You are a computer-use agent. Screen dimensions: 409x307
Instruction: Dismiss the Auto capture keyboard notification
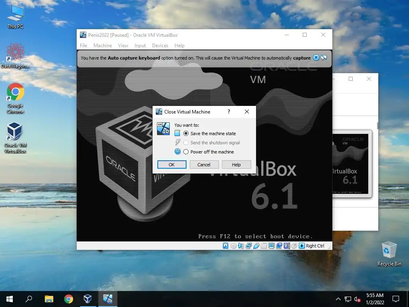[x=316, y=58]
